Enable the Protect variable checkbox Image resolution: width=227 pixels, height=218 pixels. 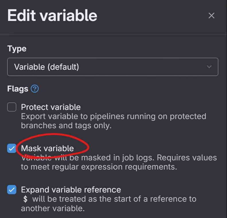pyautogui.click(x=12, y=107)
